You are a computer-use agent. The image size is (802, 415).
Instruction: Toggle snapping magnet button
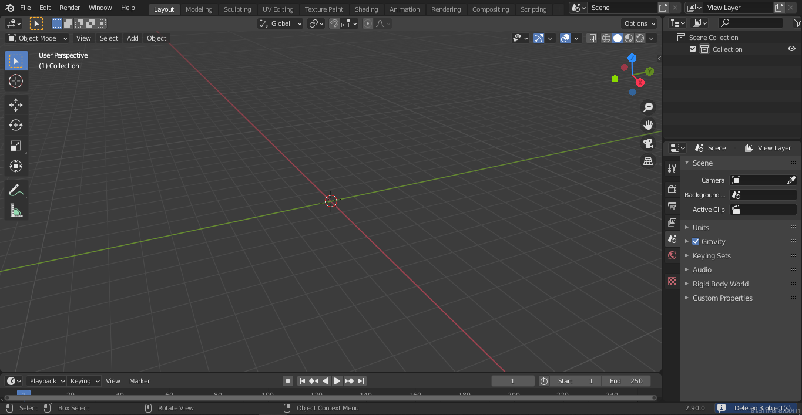coord(334,23)
